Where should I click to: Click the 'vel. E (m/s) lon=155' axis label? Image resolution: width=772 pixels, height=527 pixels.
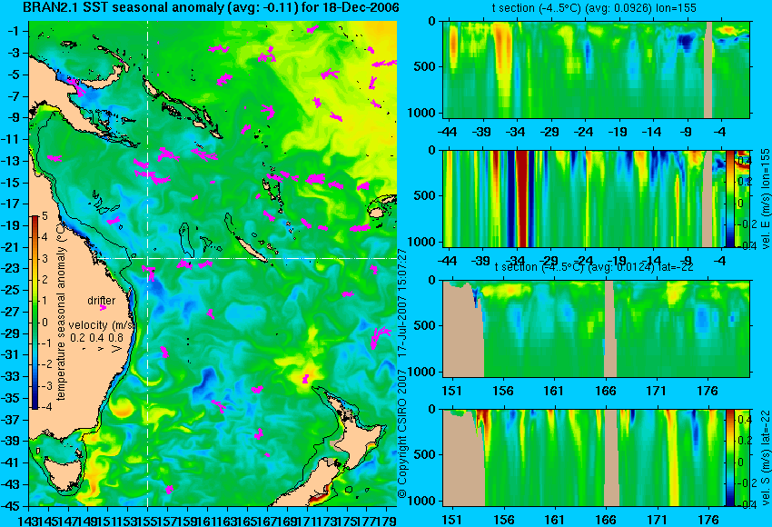point(766,198)
